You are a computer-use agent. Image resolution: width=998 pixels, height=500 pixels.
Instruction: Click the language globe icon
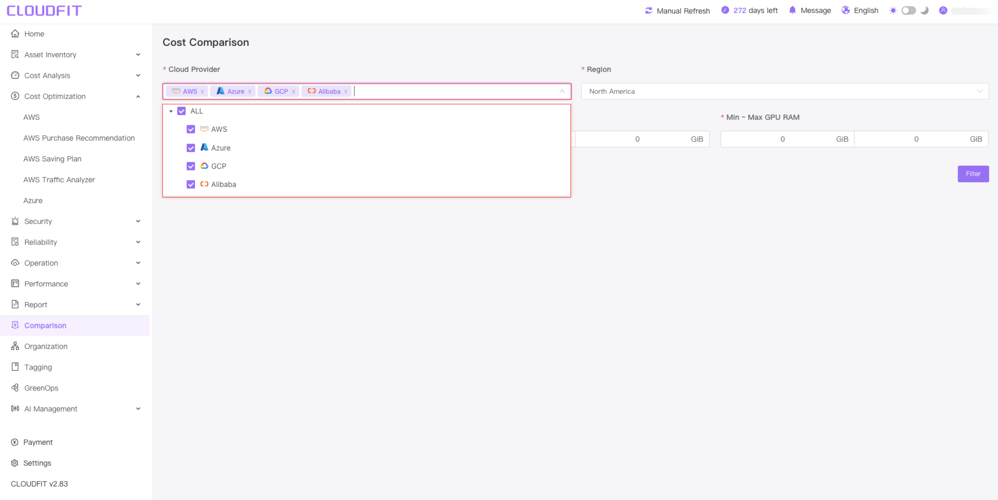point(846,10)
